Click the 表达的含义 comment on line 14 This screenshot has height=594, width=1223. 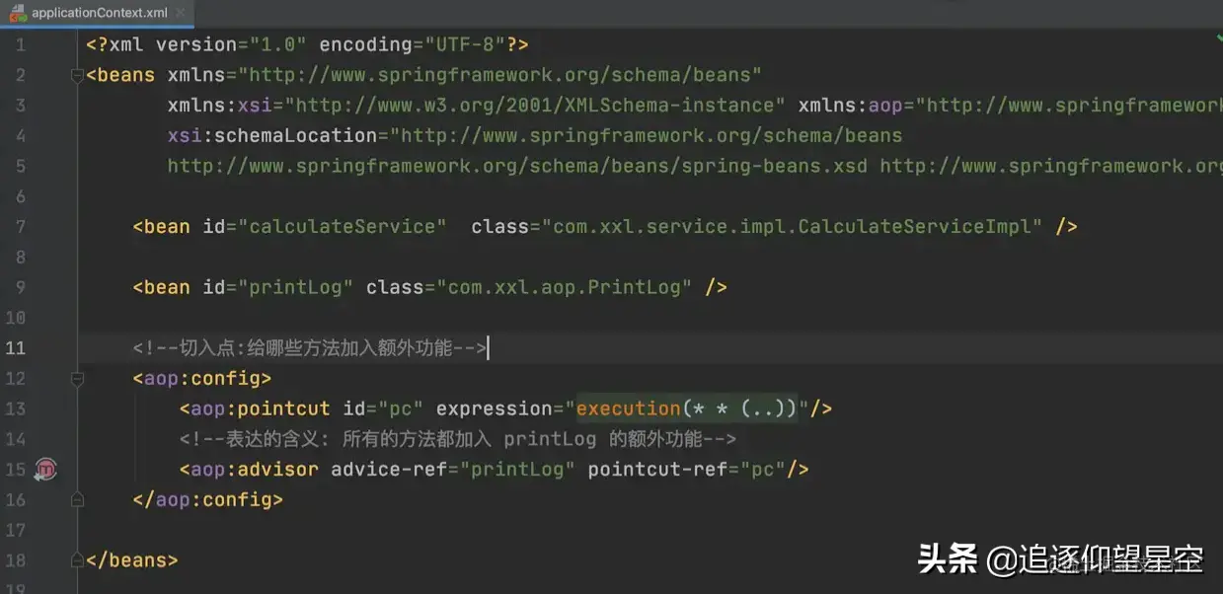[x=458, y=439]
